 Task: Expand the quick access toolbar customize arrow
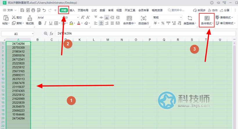tap(55, 10)
